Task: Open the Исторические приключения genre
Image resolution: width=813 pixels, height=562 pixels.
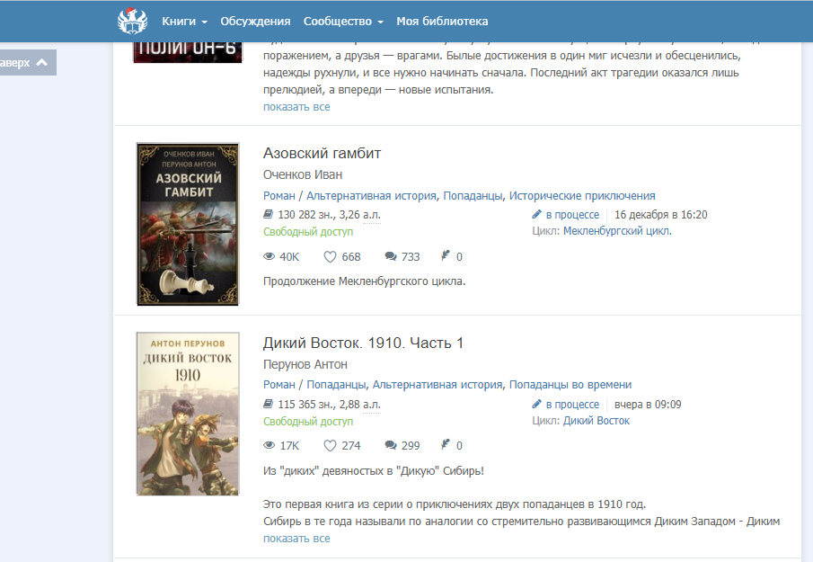Action: click(582, 196)
